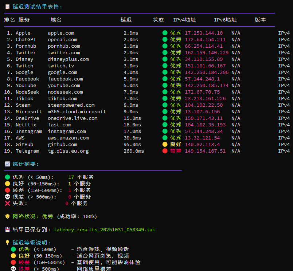293x271 pixels.
Task: Click the IPv4地址 column header
Action: click(x=184, y=20)
